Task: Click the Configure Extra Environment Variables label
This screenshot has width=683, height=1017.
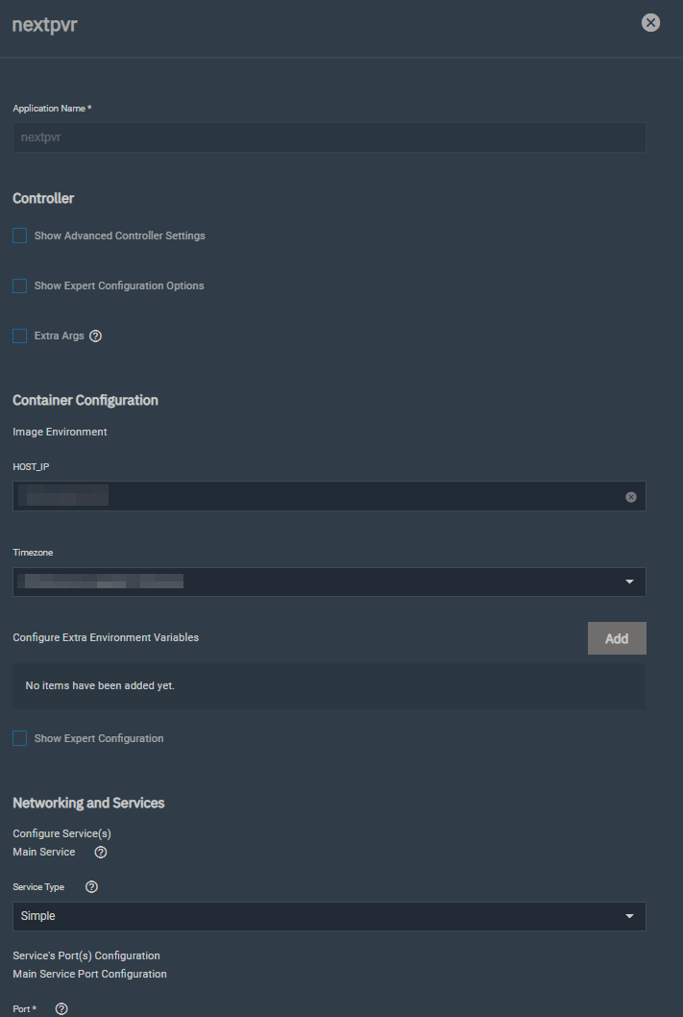Action: (x=106, y=637)
